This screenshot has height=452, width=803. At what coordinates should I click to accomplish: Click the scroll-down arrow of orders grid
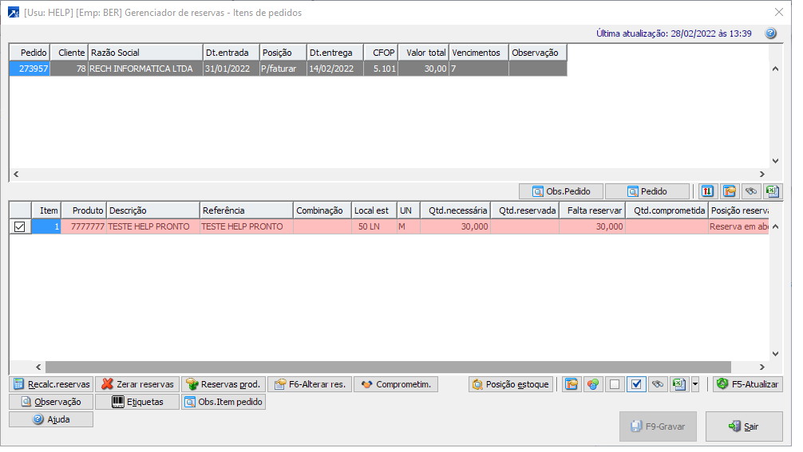click(775, 160)
